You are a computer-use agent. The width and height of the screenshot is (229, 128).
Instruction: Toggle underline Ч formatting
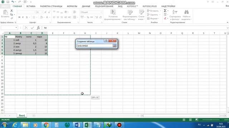coord(27,17)
